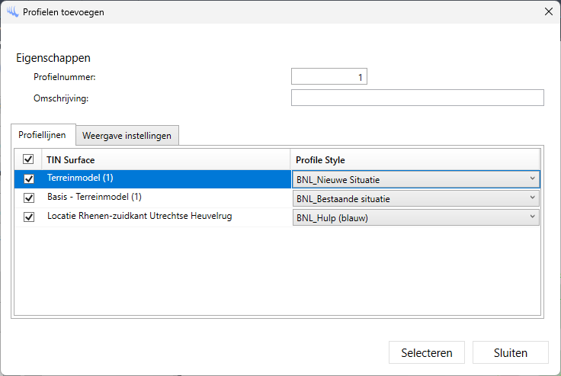Open the BNL_Hulp (blauw) style dropdown
This screenshot has height=376, width=561.
click(415, 217)
